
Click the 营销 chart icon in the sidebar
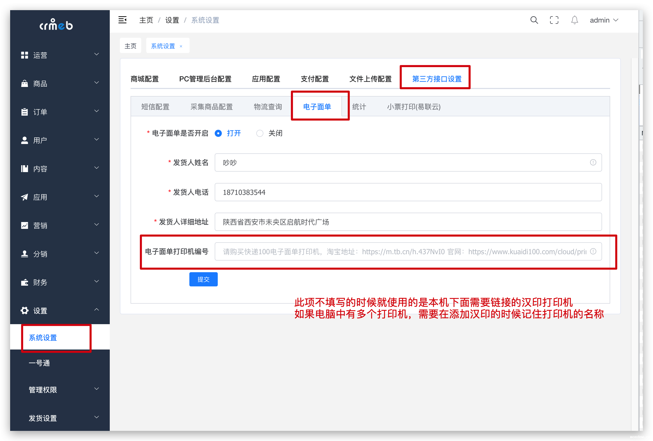tap(24, 225)
